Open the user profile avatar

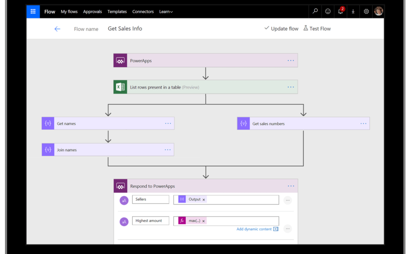378,11
